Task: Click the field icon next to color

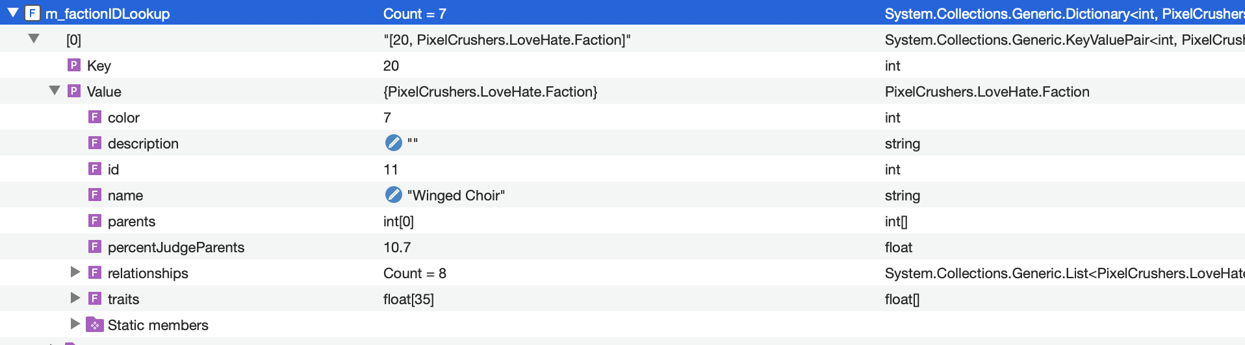Action: (95, 117)
